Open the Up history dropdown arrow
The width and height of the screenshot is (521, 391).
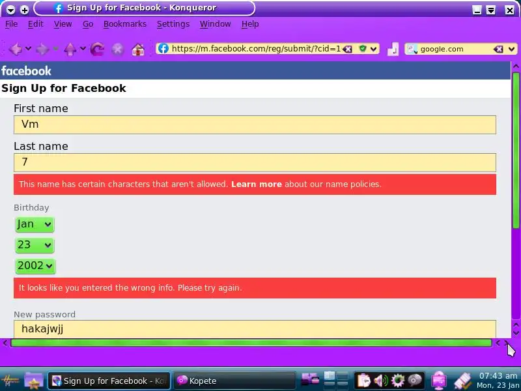[x=83, y=49]
